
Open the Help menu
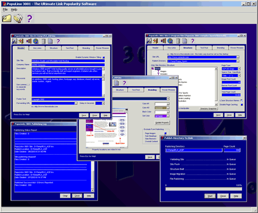click(14, 10)
